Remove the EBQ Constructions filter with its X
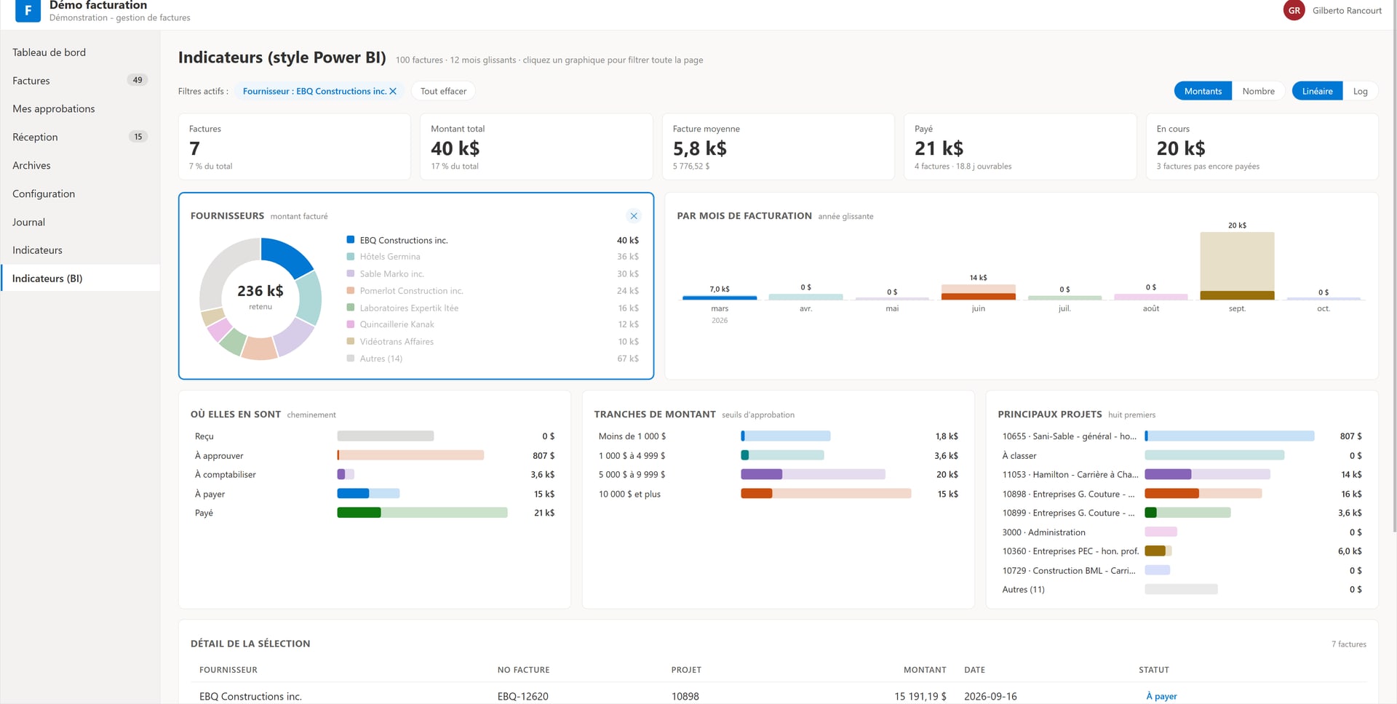This screenshot has width=1397, height=704. point(393,91)
